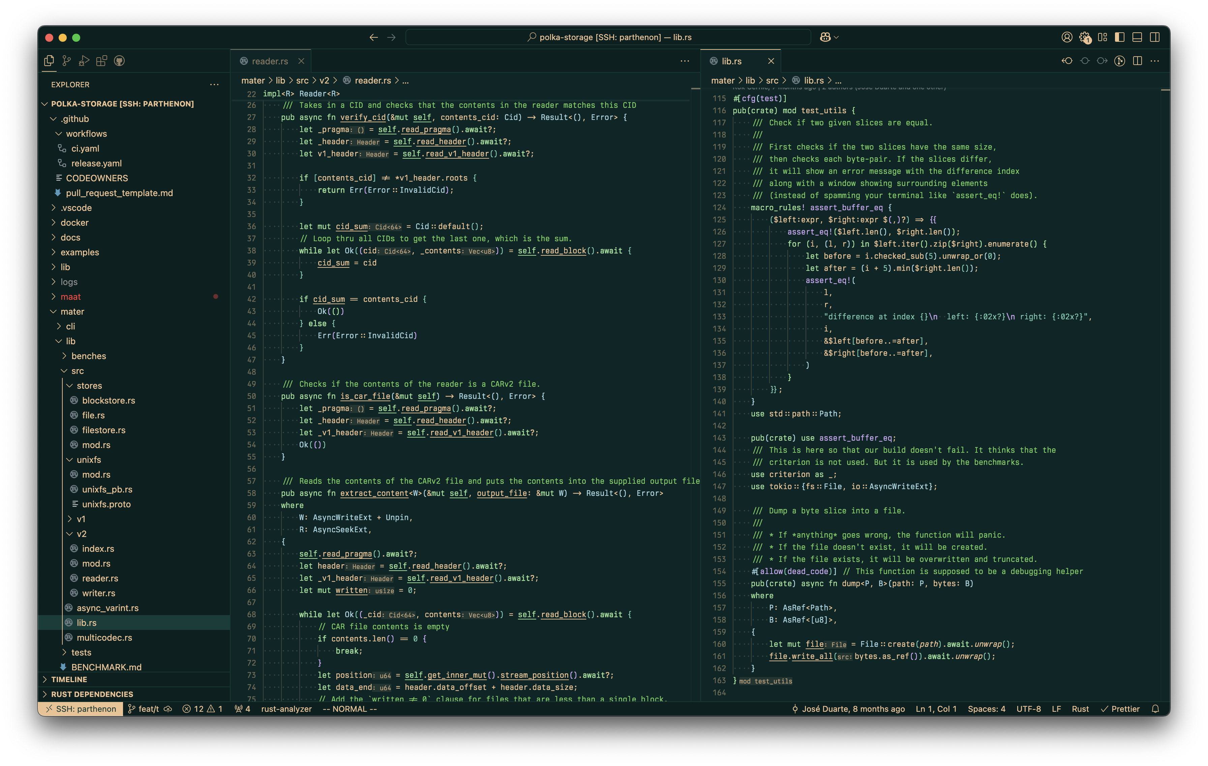This screenshot has width=1208, height=766.
Task: Expand the docker folder in the explorer
Action: 74,223
